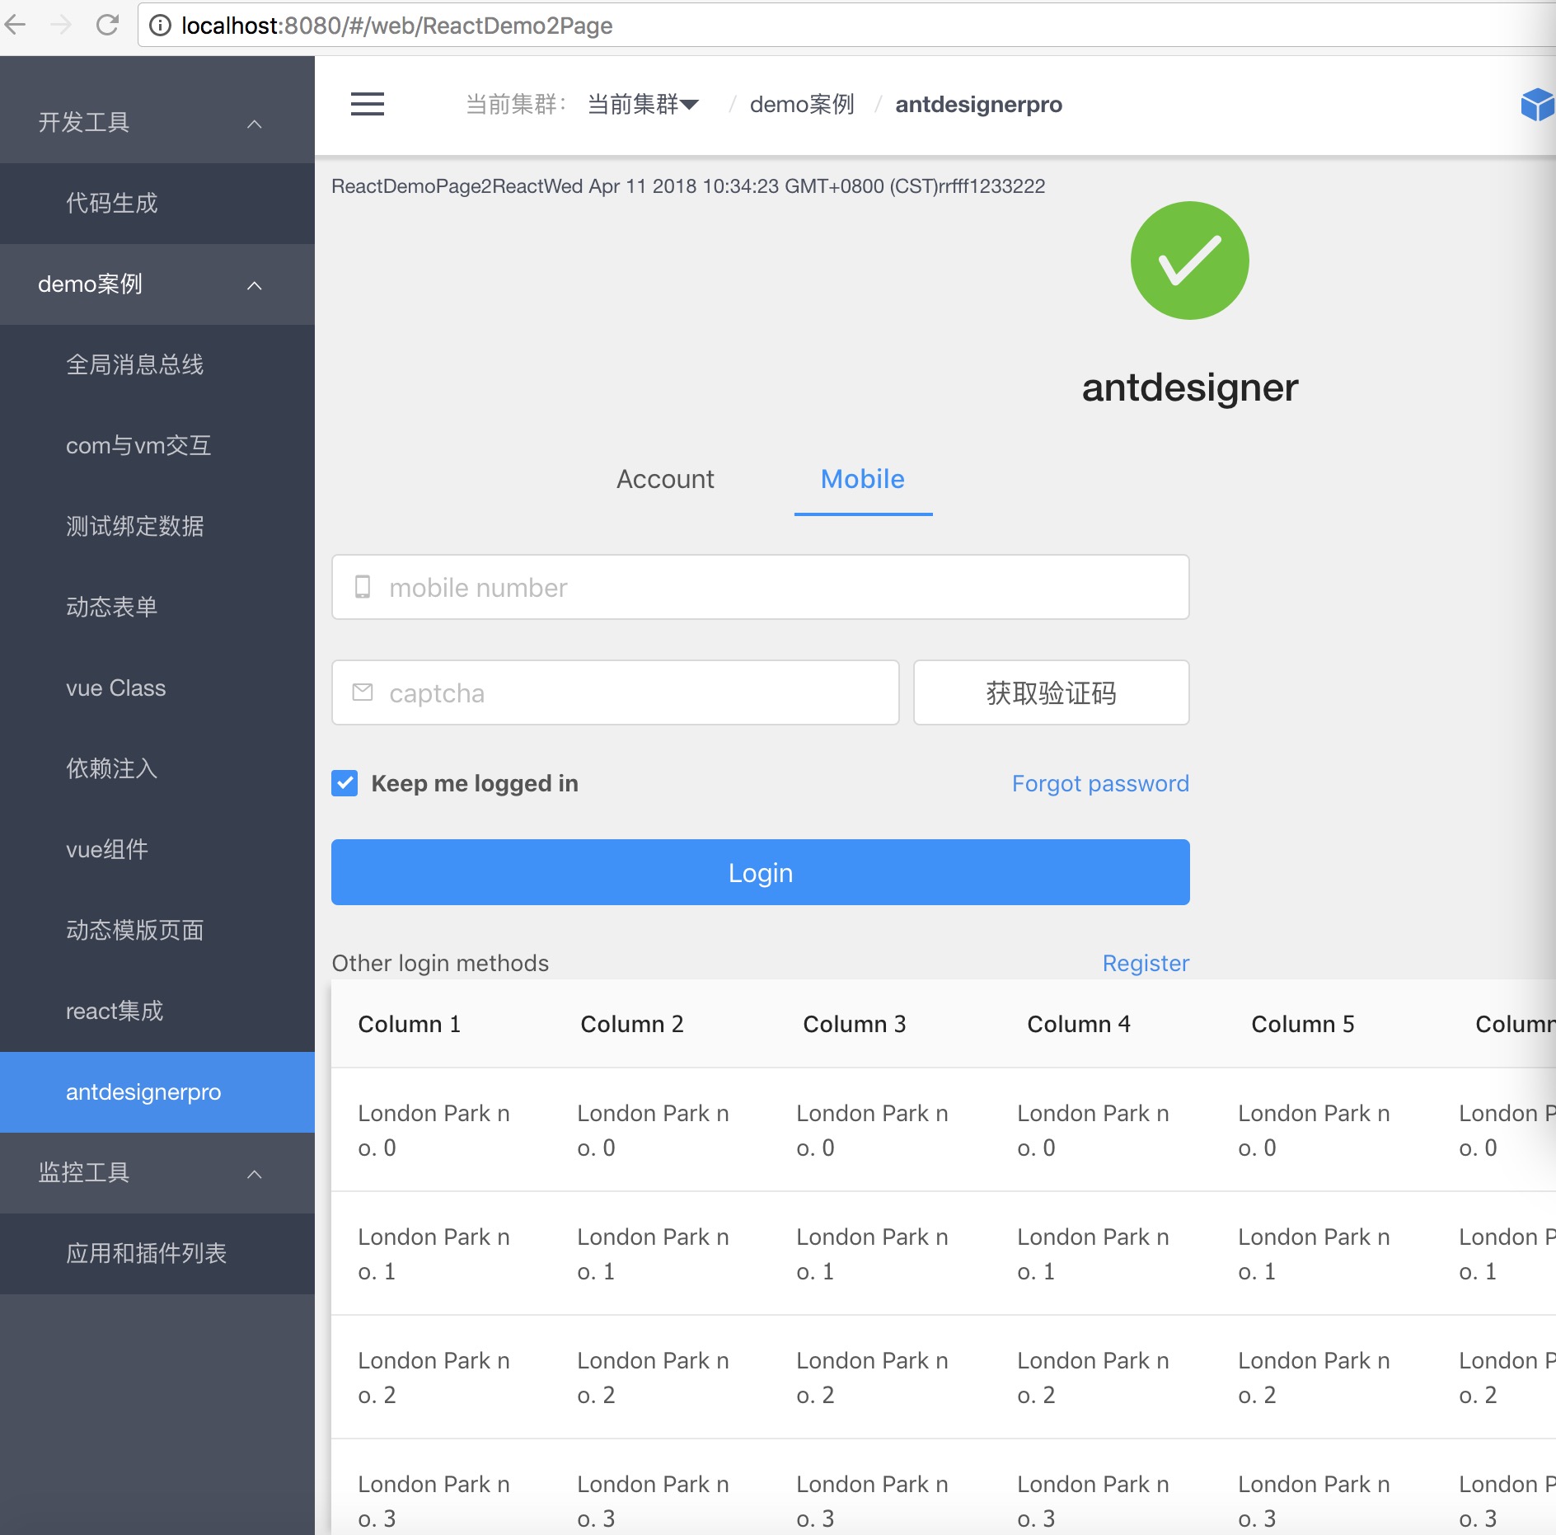Open 应用和插件列表 sidebar item
The image size is (1556, 1535).
point(157,1253)
